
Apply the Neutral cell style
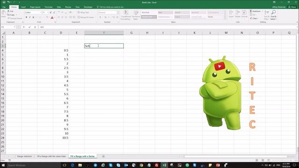[x=199, y=13]
